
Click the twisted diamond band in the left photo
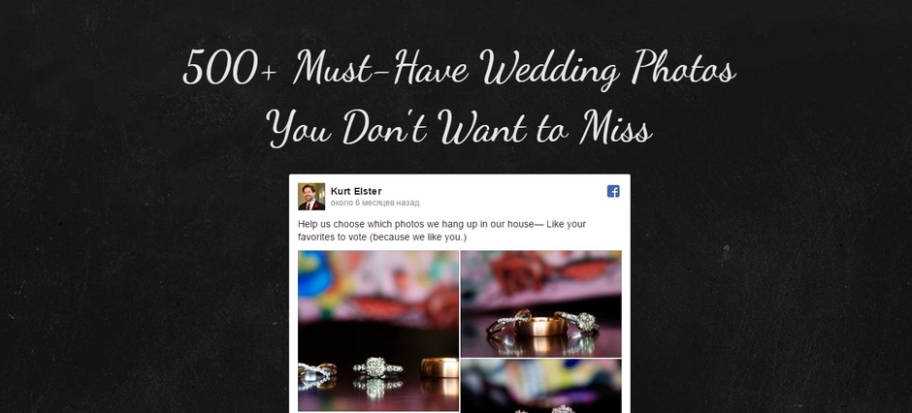[317, 373]
